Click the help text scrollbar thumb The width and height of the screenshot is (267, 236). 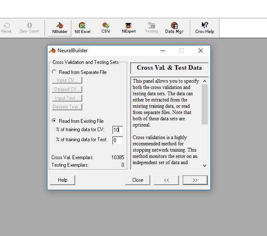click(205, 104)
